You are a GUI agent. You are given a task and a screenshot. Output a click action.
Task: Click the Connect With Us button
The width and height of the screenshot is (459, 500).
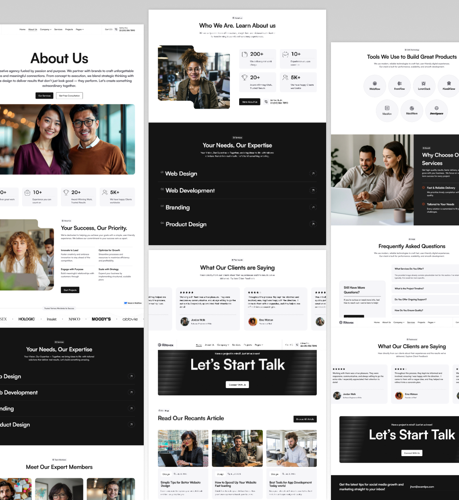click(237, 384)
